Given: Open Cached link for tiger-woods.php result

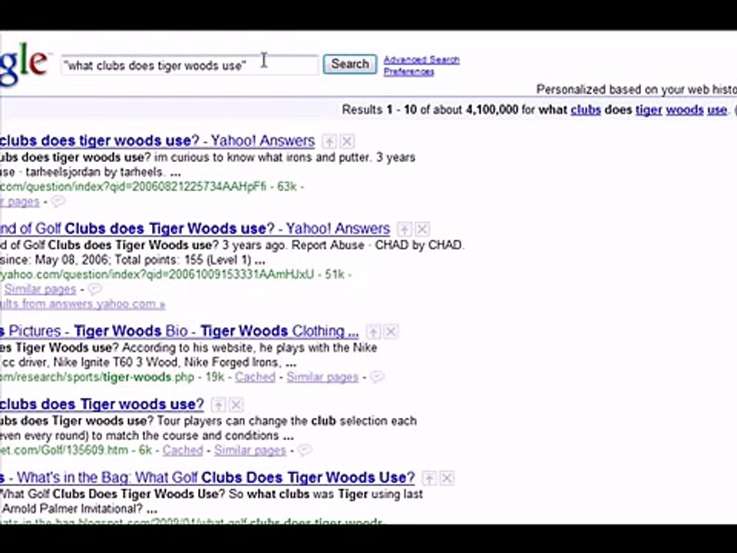Looking at the screenshot, I should pos(255,377).
